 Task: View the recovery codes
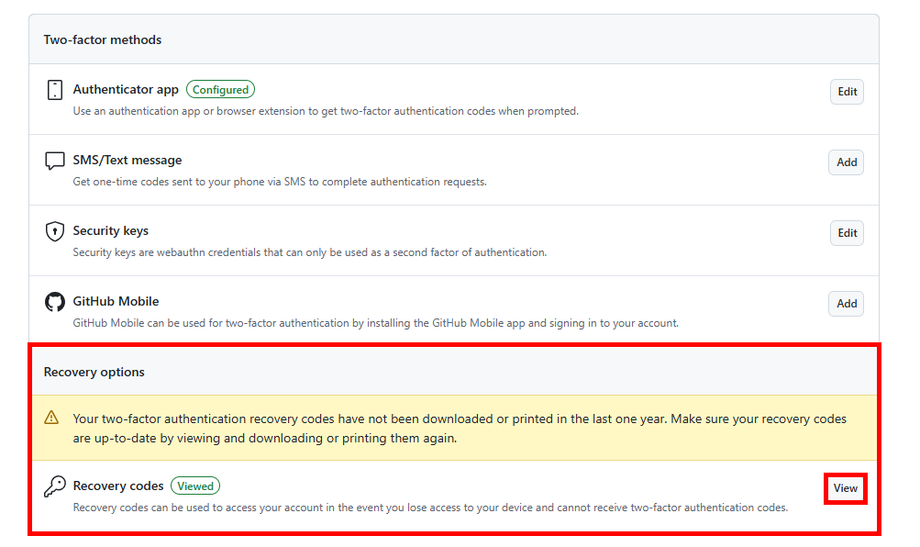coord(845,488)
